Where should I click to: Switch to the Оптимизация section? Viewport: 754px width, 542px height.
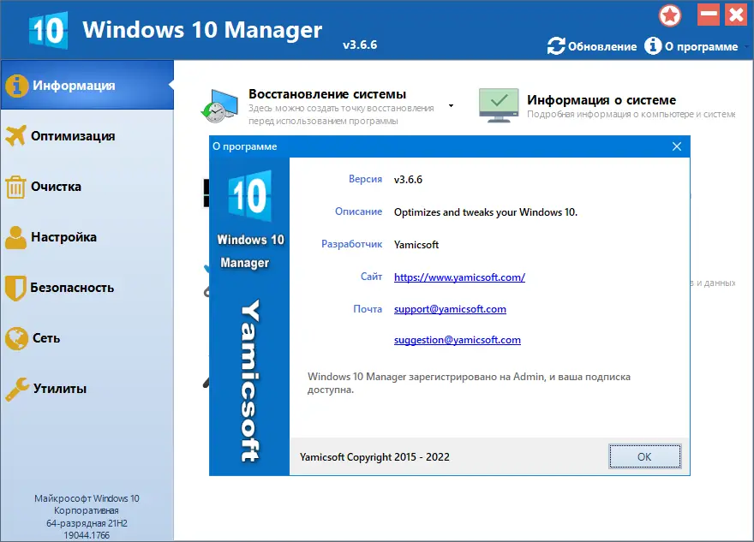click(x=87, y=136)
